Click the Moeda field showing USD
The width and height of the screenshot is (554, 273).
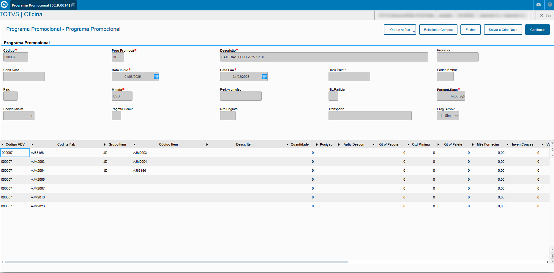pyautogui.click(x=122, y=96)
